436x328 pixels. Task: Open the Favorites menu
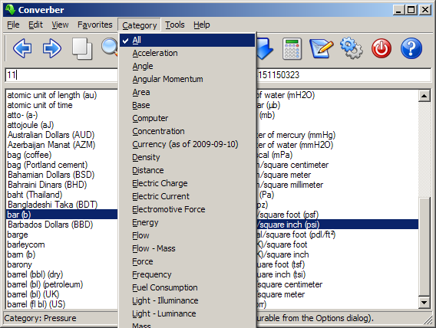point(95,25)
